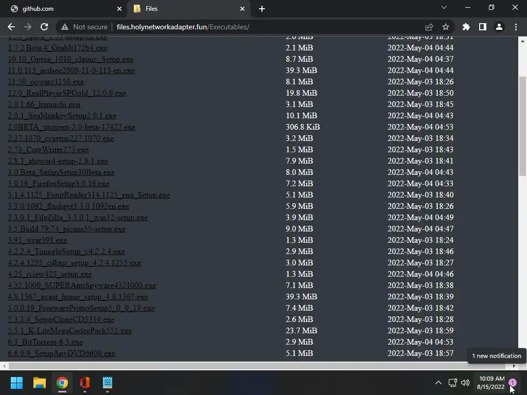The width and height of the screenshot is (527, 395).
Task: Click the notification count badge
Action: point(513,382)
